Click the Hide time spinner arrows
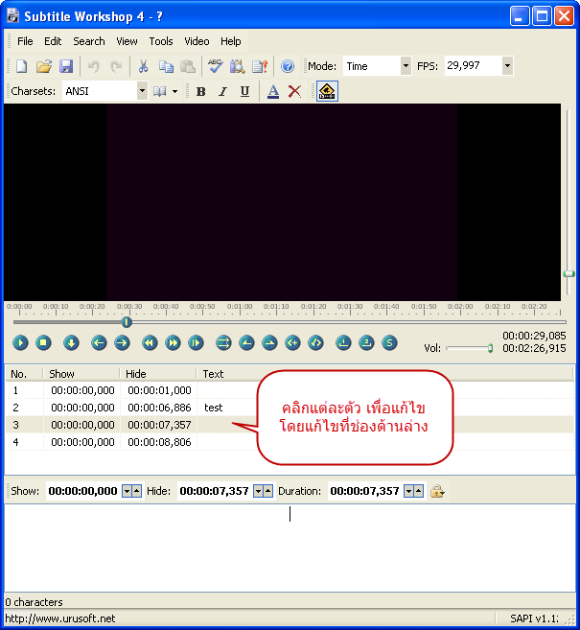This screenshot has height=630, width=580. click(x=263, y=491)
